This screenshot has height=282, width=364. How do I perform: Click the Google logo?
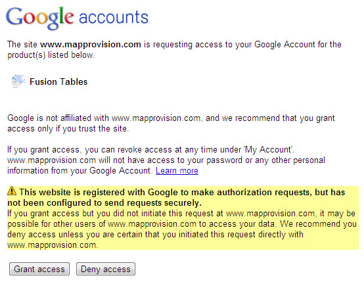(x=40, y=18)
